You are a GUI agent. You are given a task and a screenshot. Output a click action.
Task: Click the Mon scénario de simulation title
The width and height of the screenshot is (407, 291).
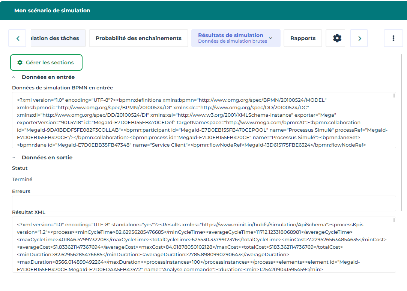point(52,10)
